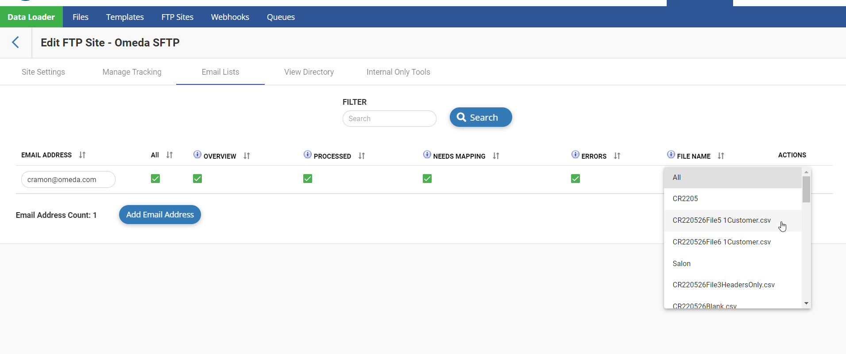The height and width of the screenshot is (354, 846).
Task: Select CR220526File5 1Customer.csv from dropdown
Action: coord(722,221)
